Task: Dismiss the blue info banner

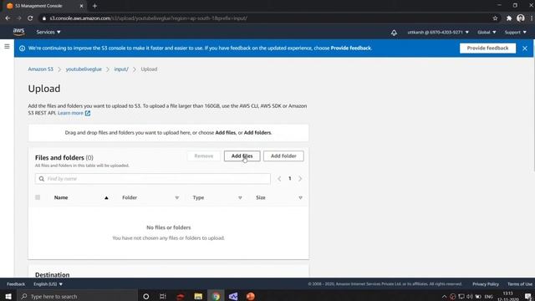Action: (x=525, y=48)
